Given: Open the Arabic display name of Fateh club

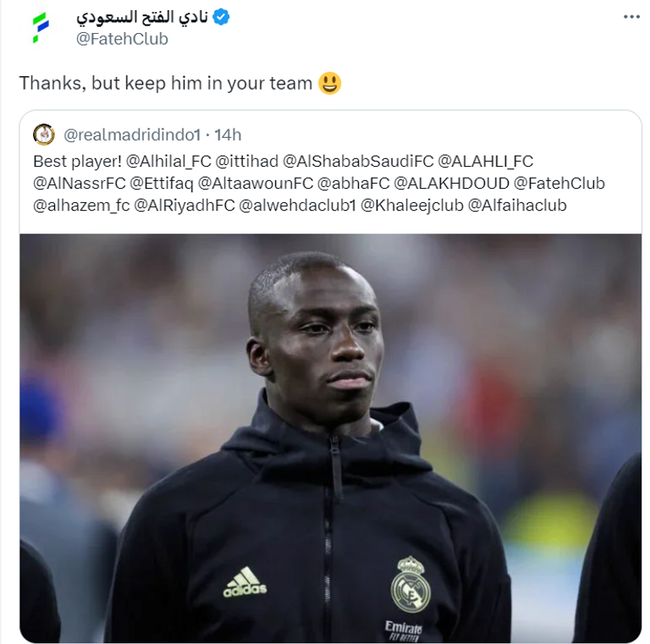Looking at the screenshot, I should click(x=142, y=18).
